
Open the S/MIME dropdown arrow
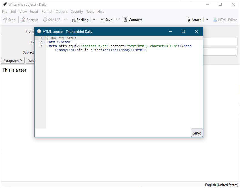tap(65, 20)
